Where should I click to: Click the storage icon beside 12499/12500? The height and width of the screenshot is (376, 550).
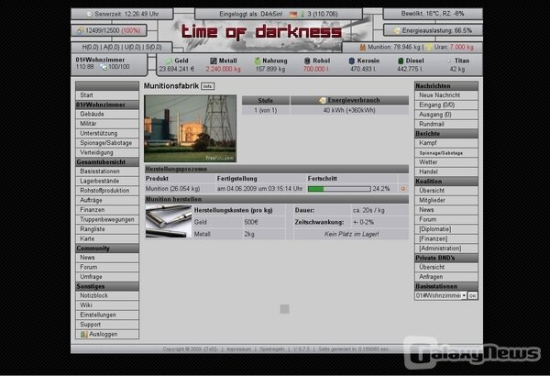tap(81, 30)
